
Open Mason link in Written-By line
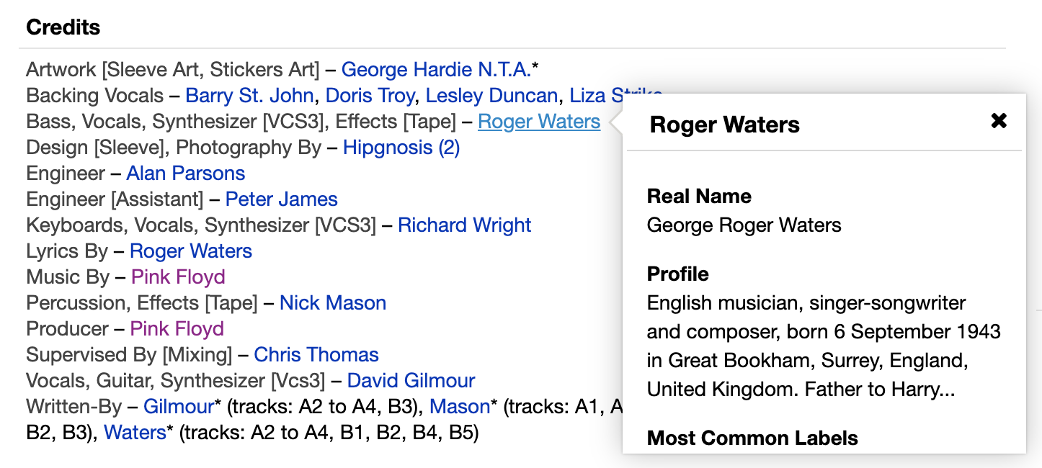click(x=459, y=407)
